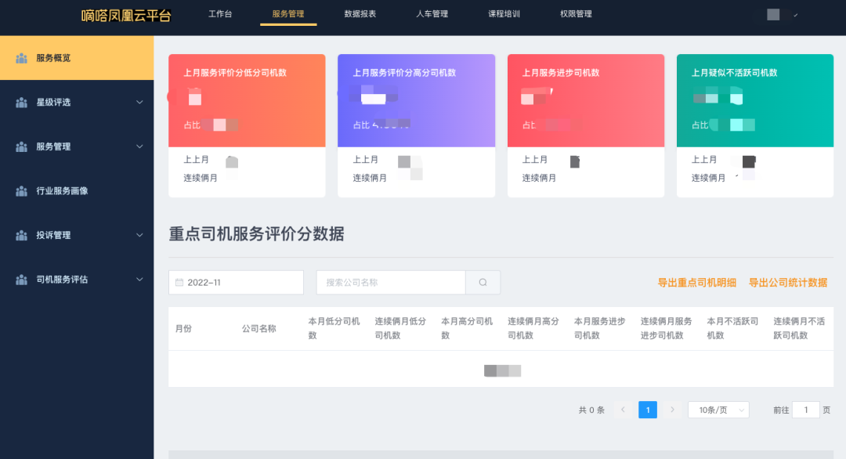846x459 pixels.
Task: Click the 前往 page jump input box
Action: [x=805, y=410]
